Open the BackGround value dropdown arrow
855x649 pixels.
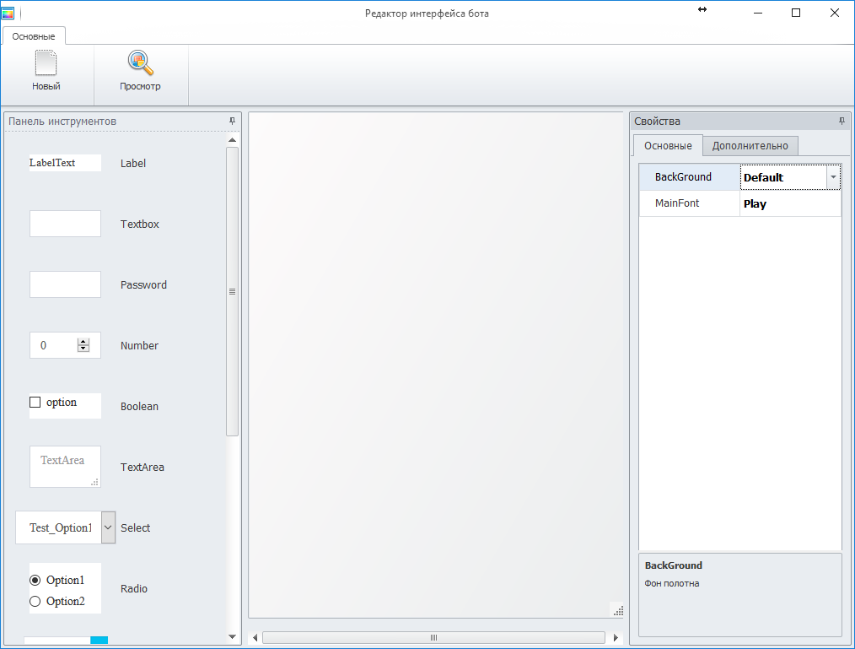click(833, 177)
